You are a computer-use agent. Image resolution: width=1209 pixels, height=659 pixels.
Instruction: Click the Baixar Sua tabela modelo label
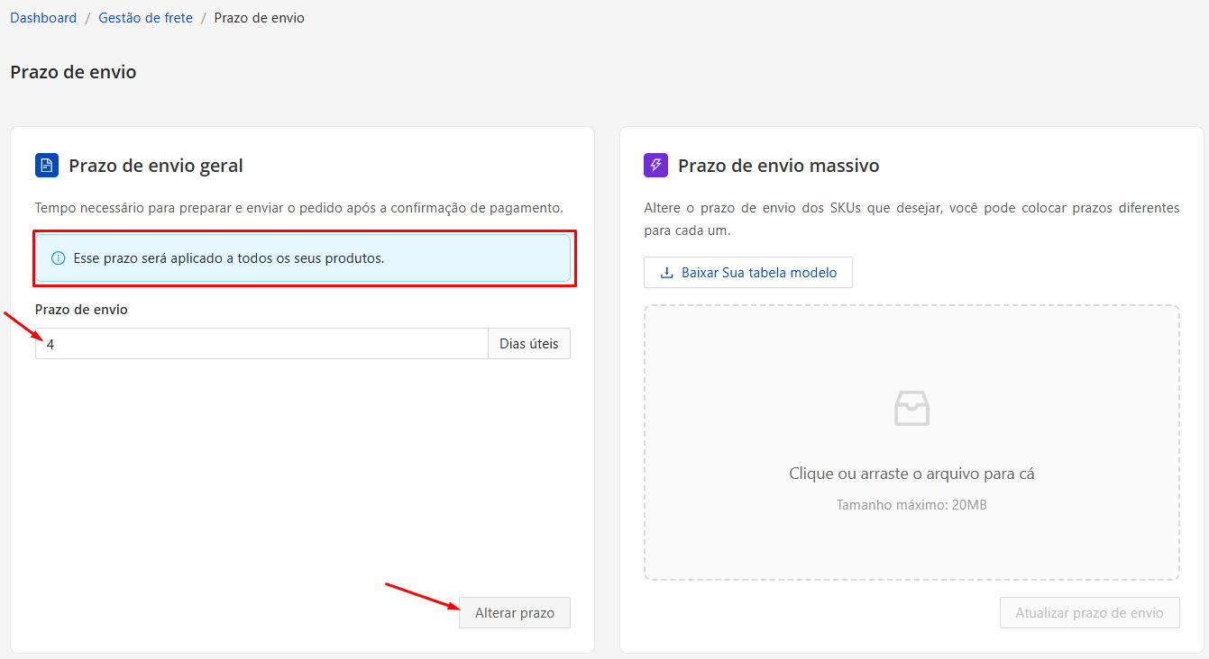point(758,273)
